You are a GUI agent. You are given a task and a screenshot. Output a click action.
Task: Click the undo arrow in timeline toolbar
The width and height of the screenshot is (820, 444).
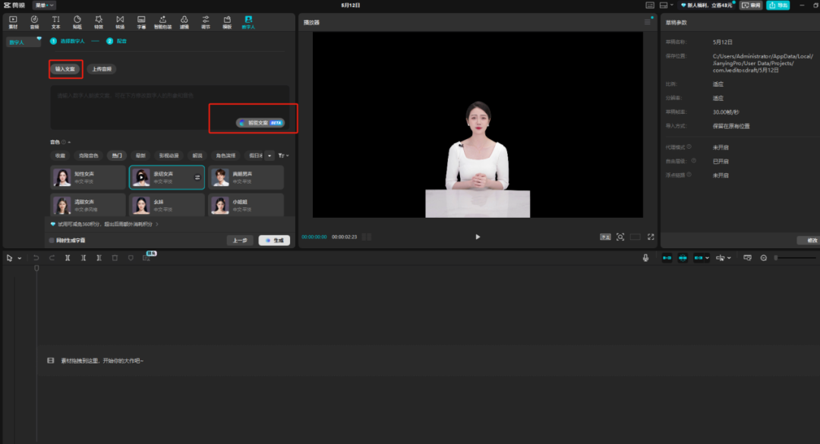36,258
